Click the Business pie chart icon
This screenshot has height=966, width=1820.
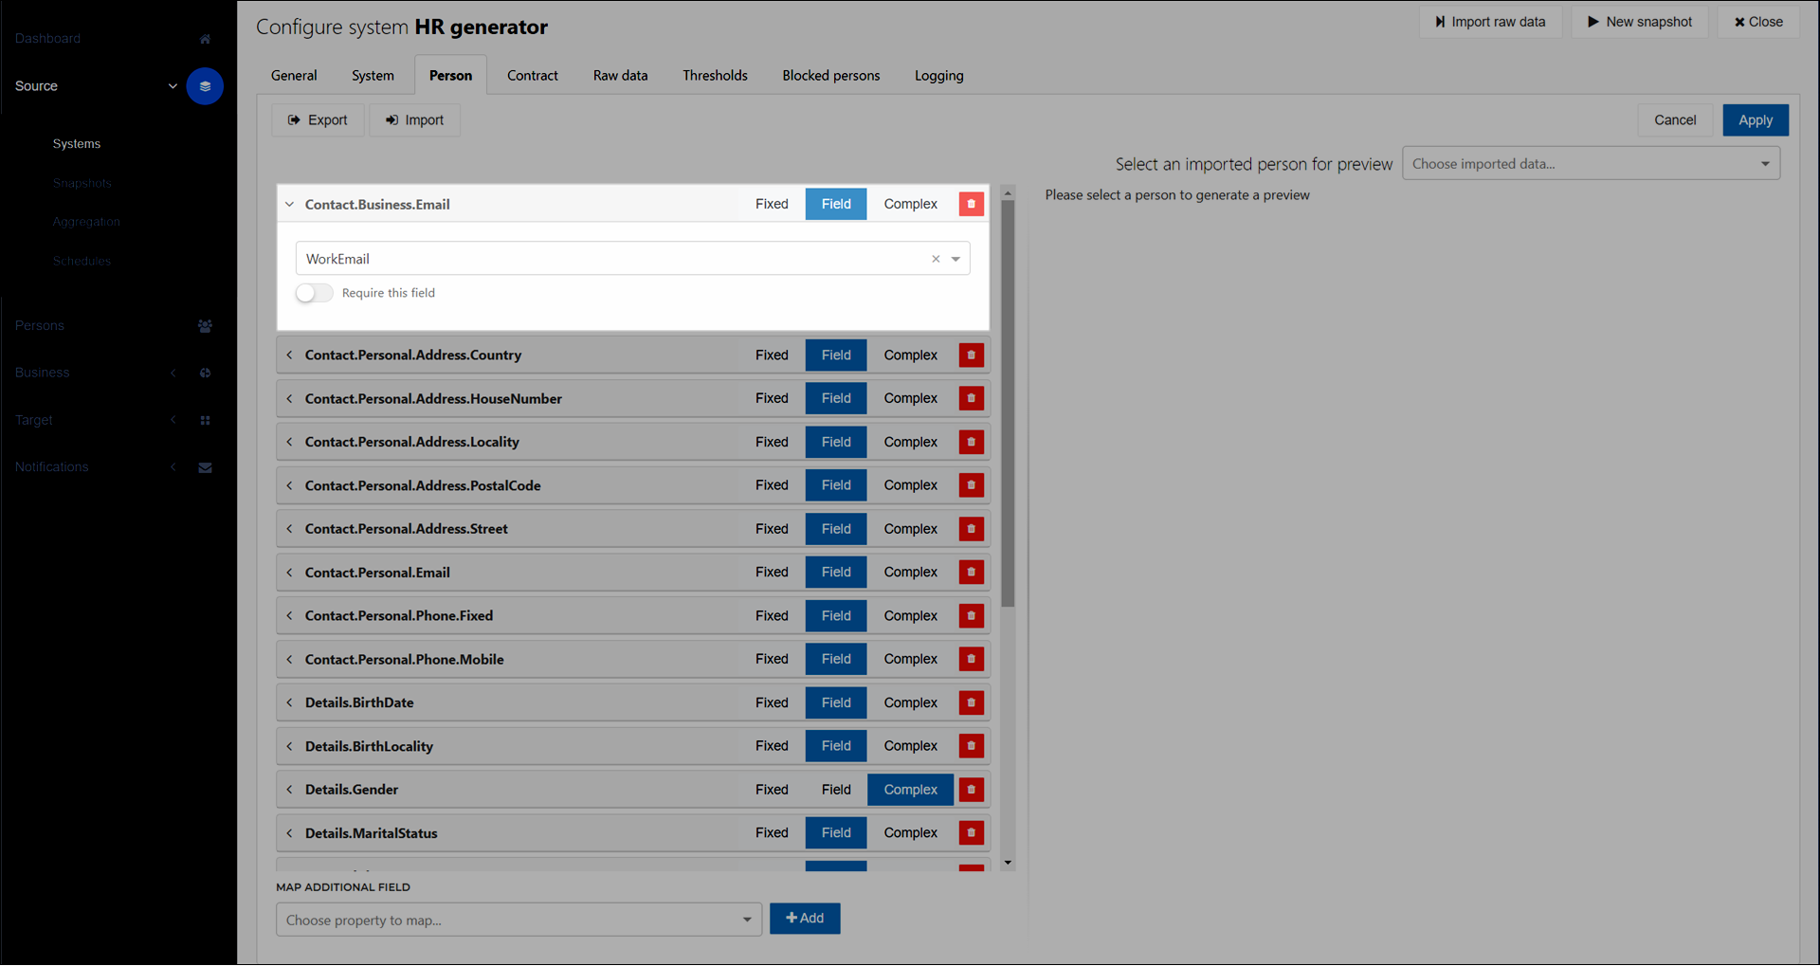pos(205,374)
